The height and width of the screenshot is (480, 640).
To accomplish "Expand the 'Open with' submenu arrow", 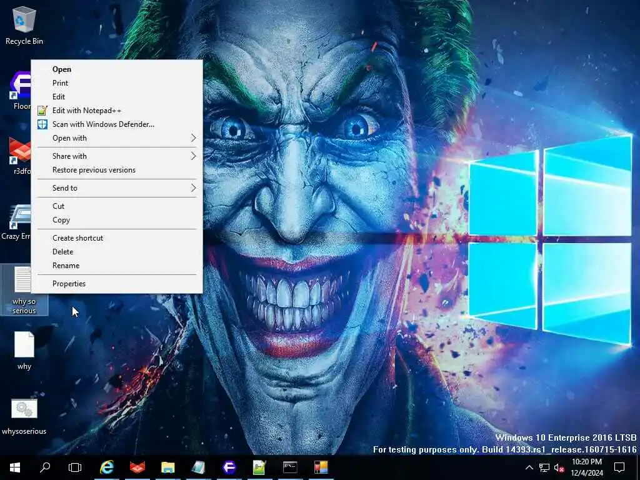I will (194, 138).
